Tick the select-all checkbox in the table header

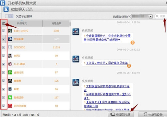coord(4,23)
